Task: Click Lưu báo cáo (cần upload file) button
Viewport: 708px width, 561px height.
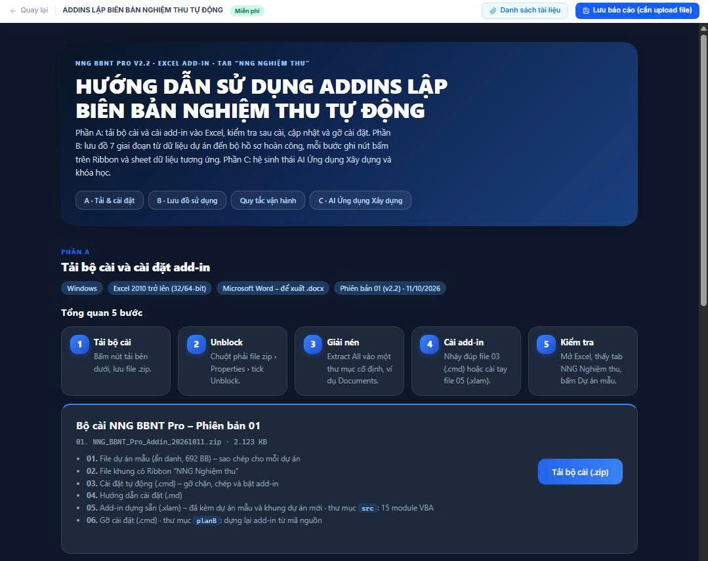Action: coord(637,10)
